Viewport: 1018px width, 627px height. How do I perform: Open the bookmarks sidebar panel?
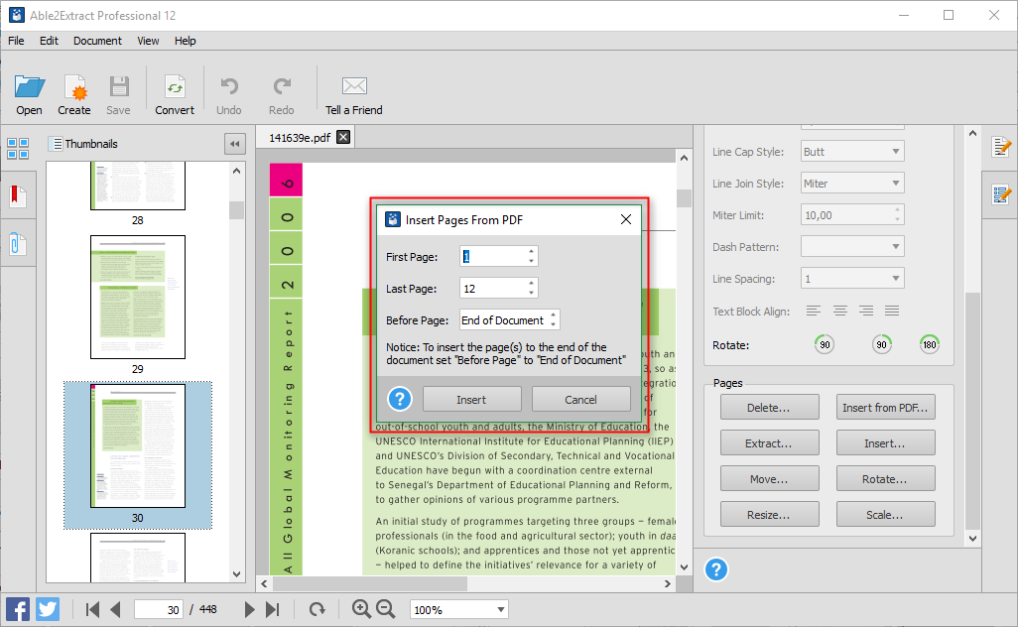(18, 196)
